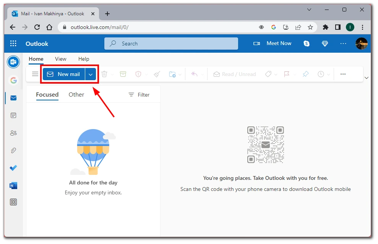The image size is (378, 244).
Task: Click the Delete trash icon
Action: coord(104,74)
